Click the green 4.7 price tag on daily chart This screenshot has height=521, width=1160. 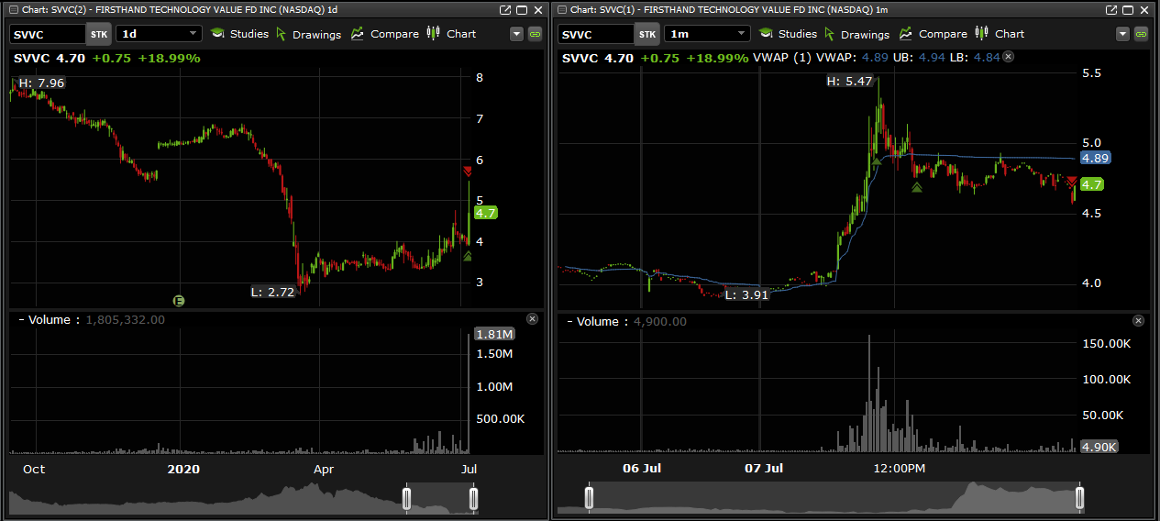click(485, 213)
